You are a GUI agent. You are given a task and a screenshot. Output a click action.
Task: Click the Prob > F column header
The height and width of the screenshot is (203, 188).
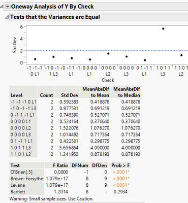pyautogui.click(x=120, y=165)
